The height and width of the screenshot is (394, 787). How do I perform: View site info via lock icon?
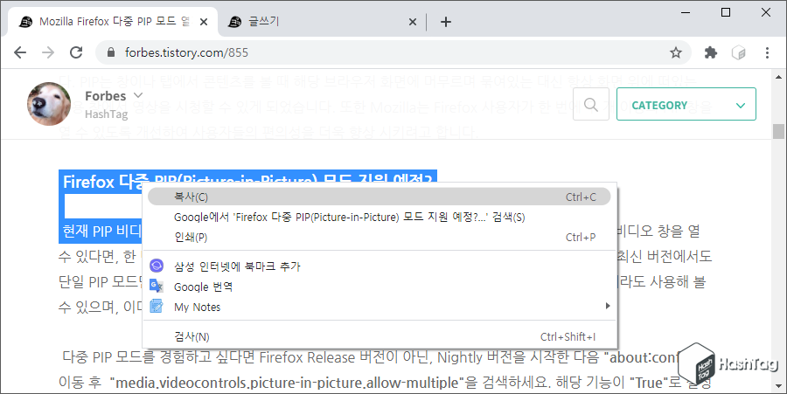pos(111,52)
